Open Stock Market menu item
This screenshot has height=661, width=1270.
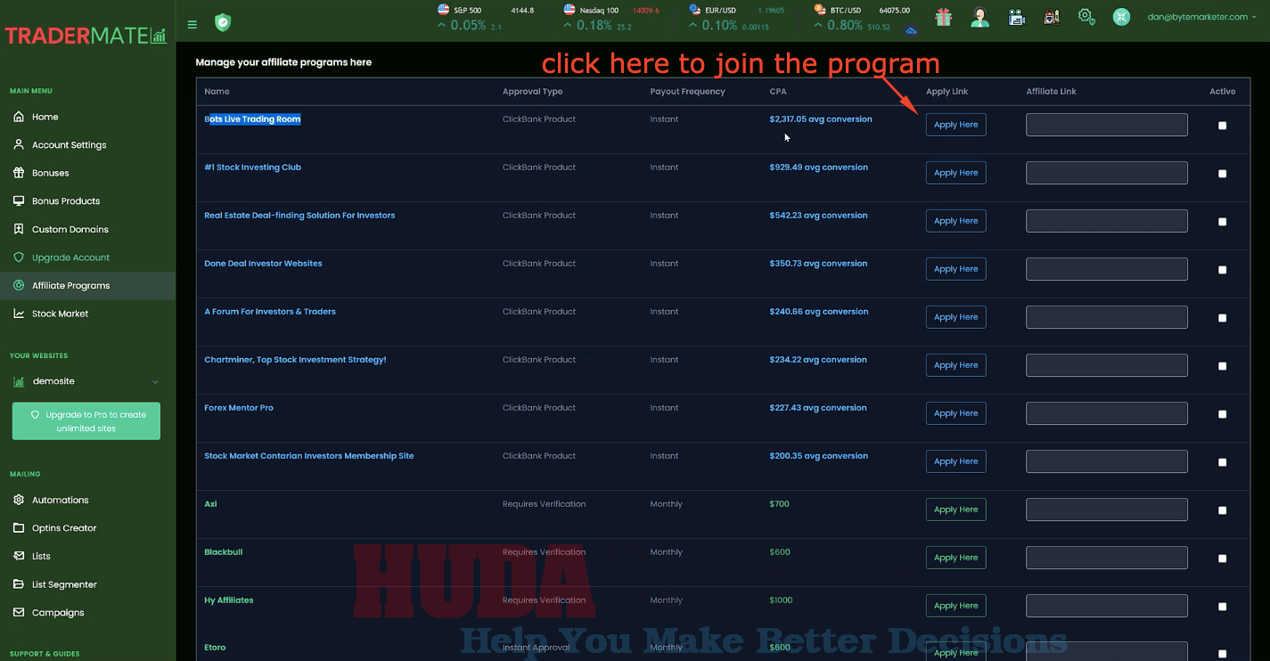pos(87,314)
